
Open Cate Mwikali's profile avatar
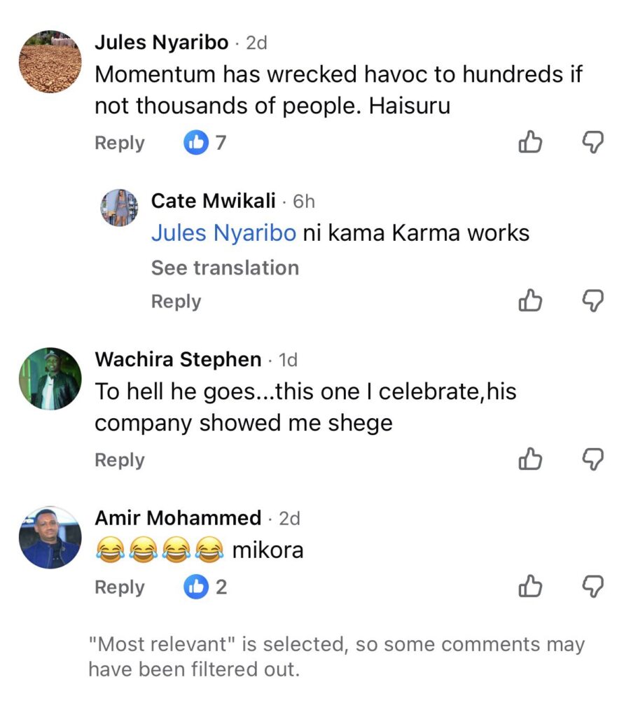[x=119, y=207]
